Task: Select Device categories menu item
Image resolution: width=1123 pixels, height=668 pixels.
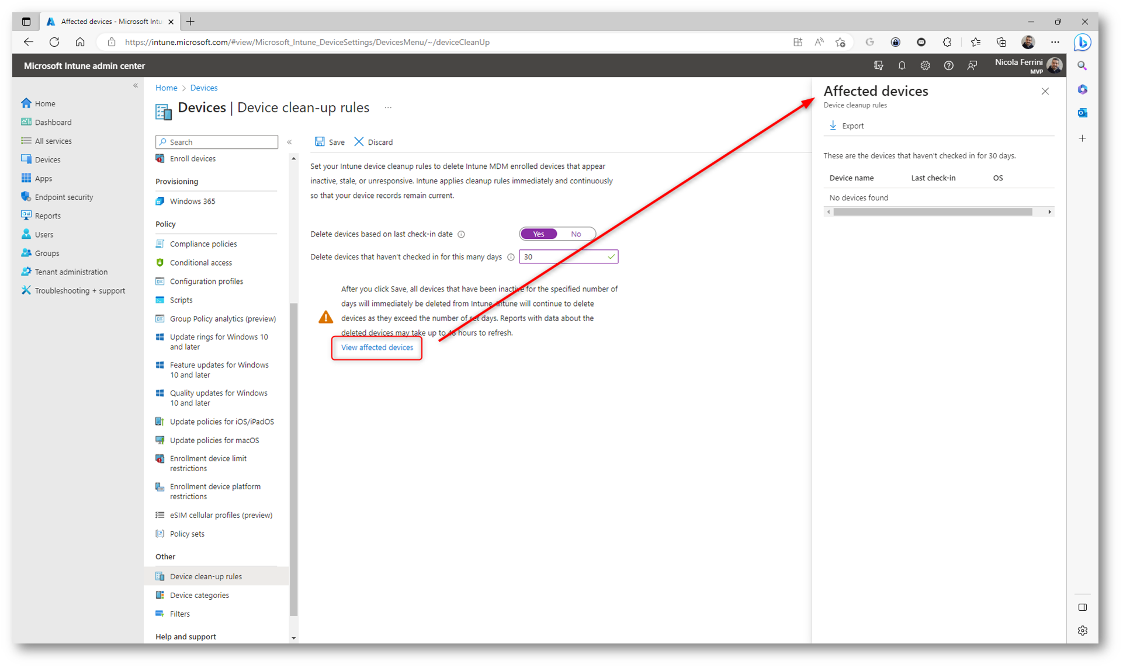Action: [x=199, y=595]
